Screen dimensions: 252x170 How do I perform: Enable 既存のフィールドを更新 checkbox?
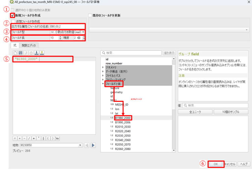tap(90, 15)
